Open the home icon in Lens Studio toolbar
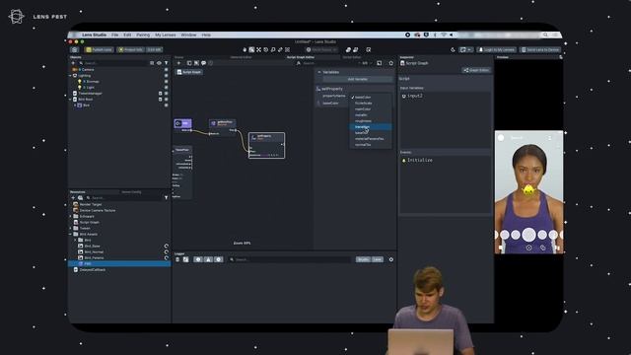The height and width of the screenshot is (355, 631). pos(75,50)
